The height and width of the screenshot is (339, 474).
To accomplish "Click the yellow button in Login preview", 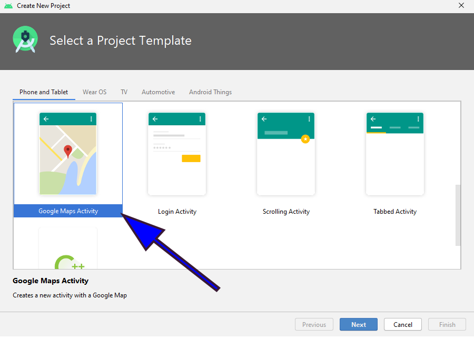I will 191,158.
